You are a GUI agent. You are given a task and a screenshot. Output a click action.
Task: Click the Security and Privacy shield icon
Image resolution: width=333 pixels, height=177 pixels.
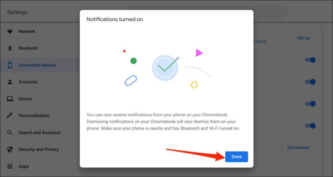pyautogui.click(x=10, y=149)
